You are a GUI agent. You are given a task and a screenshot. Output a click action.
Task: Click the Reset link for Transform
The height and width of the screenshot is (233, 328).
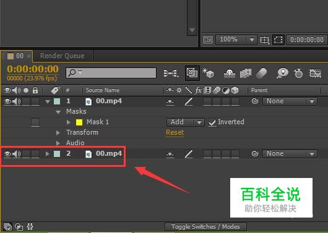click(175, 132)
